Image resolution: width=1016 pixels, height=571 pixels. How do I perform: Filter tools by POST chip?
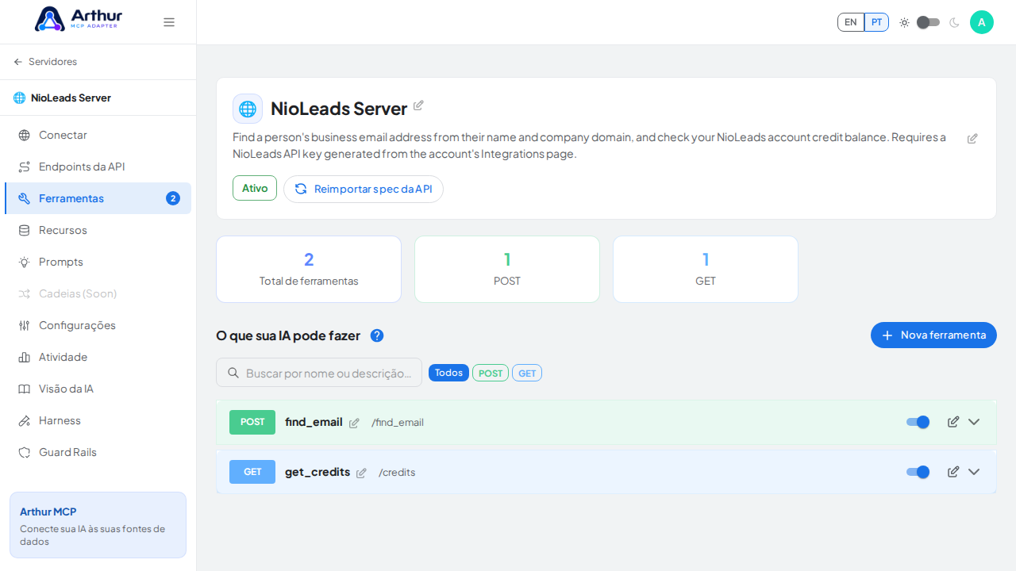pos(491,373)
